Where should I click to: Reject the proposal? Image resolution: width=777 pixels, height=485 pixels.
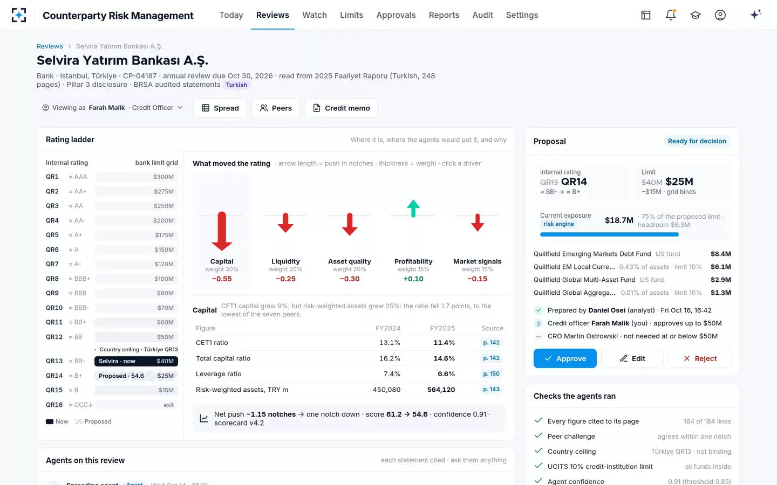[x=699, y=358]
